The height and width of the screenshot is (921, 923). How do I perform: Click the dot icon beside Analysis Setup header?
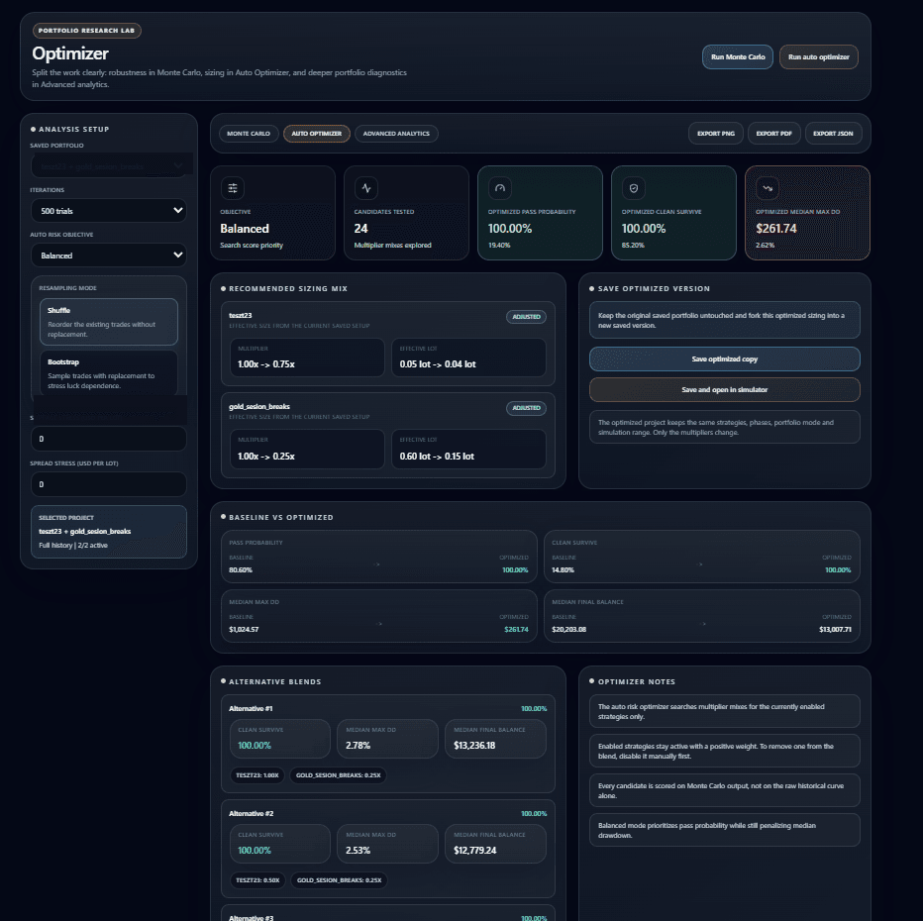[31, 129]
